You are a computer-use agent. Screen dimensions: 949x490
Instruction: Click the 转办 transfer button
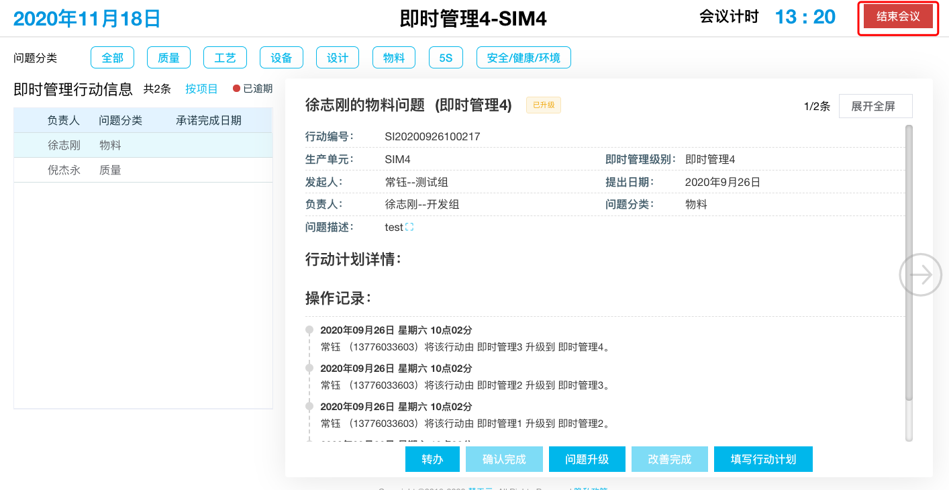point(432,459)
